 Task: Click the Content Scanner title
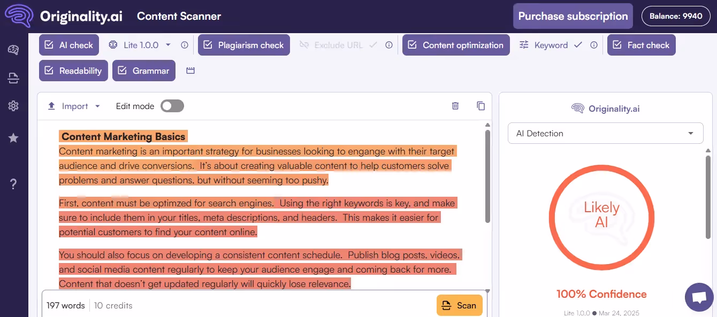179,16
